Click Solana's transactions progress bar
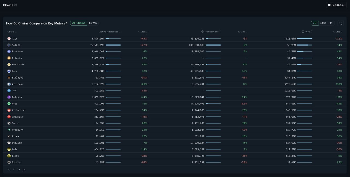The image size is (350, 177). coord(213,45)
